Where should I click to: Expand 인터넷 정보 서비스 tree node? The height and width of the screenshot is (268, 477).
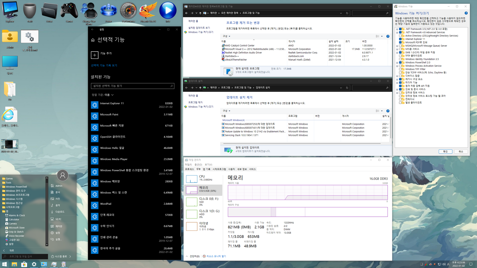pos(397,93)
